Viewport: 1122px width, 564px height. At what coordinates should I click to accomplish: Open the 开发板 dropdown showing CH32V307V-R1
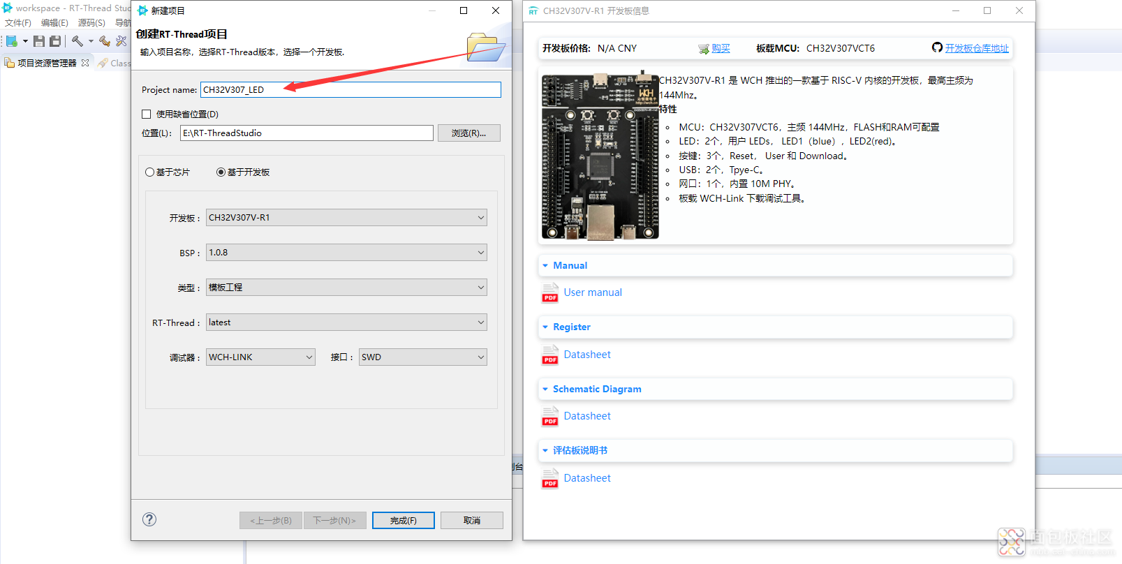pos(346,217)
